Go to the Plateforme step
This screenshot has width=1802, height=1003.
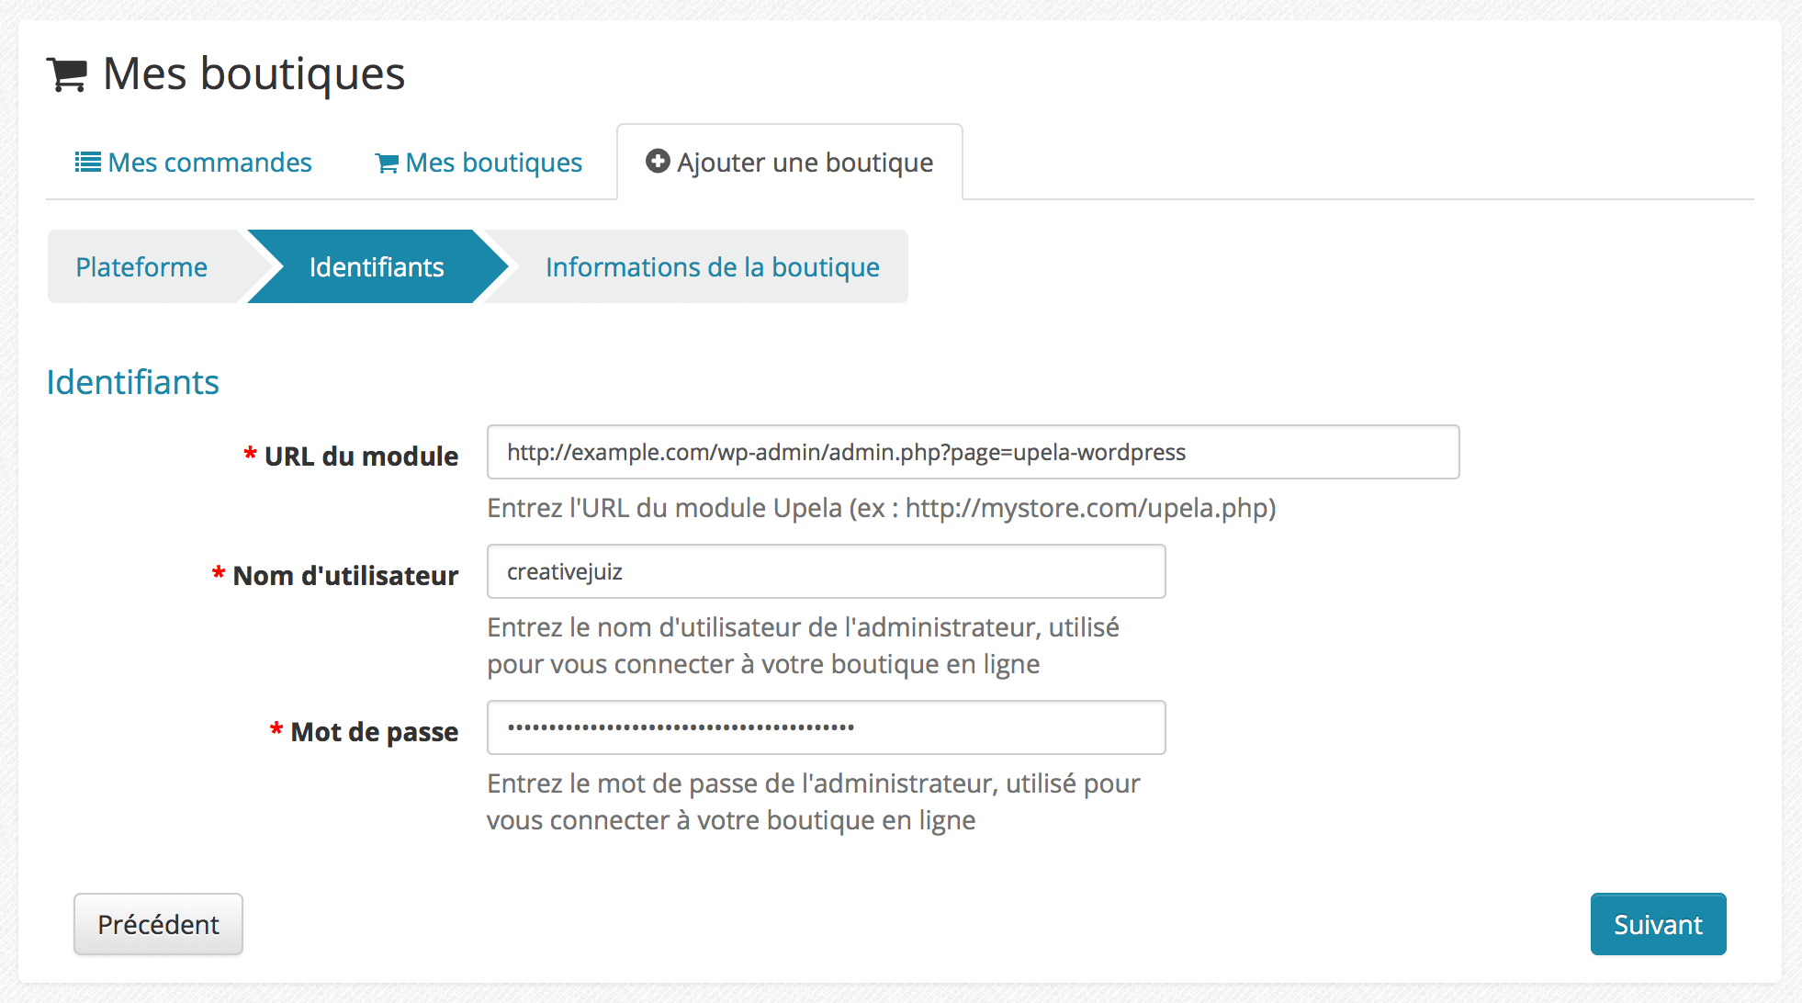141,267
